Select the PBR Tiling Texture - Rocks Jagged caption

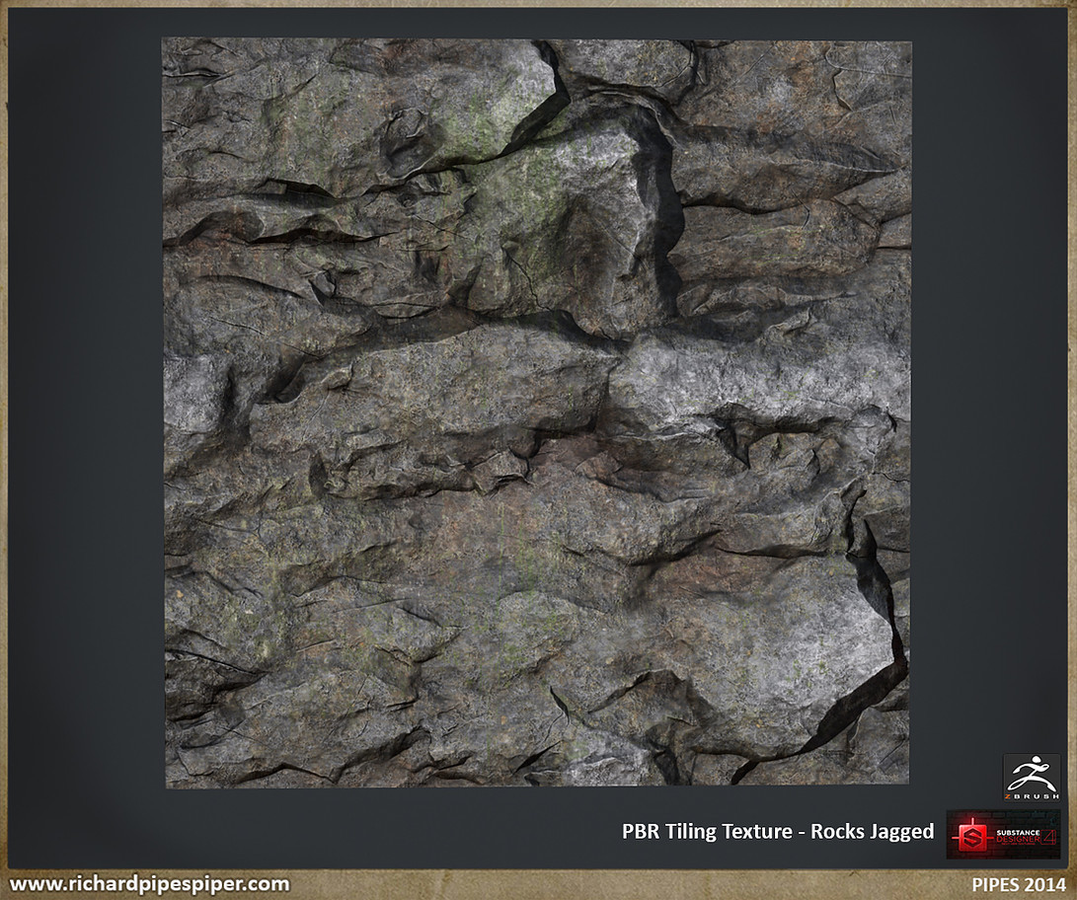pos(777,832)
